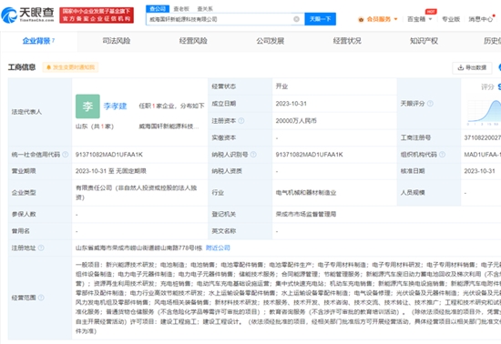
Task: Click the help icon beside 注册地址
Action: tap(41, 248)
